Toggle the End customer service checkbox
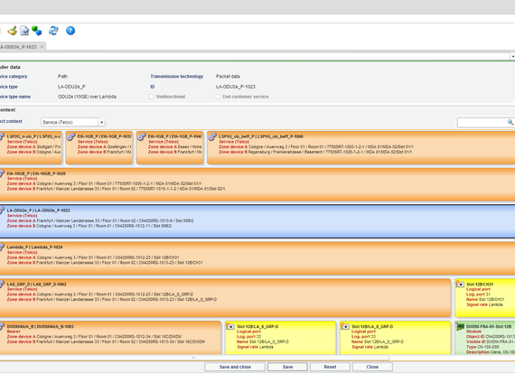 (218, 97)
